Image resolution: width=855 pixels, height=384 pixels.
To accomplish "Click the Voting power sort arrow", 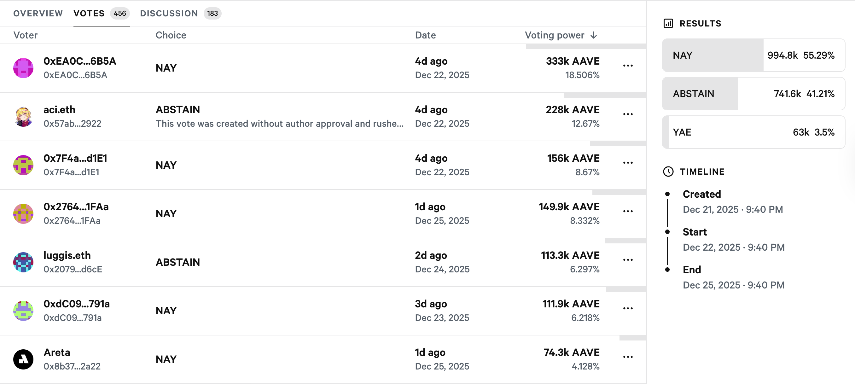I will [x=594, y=35].
